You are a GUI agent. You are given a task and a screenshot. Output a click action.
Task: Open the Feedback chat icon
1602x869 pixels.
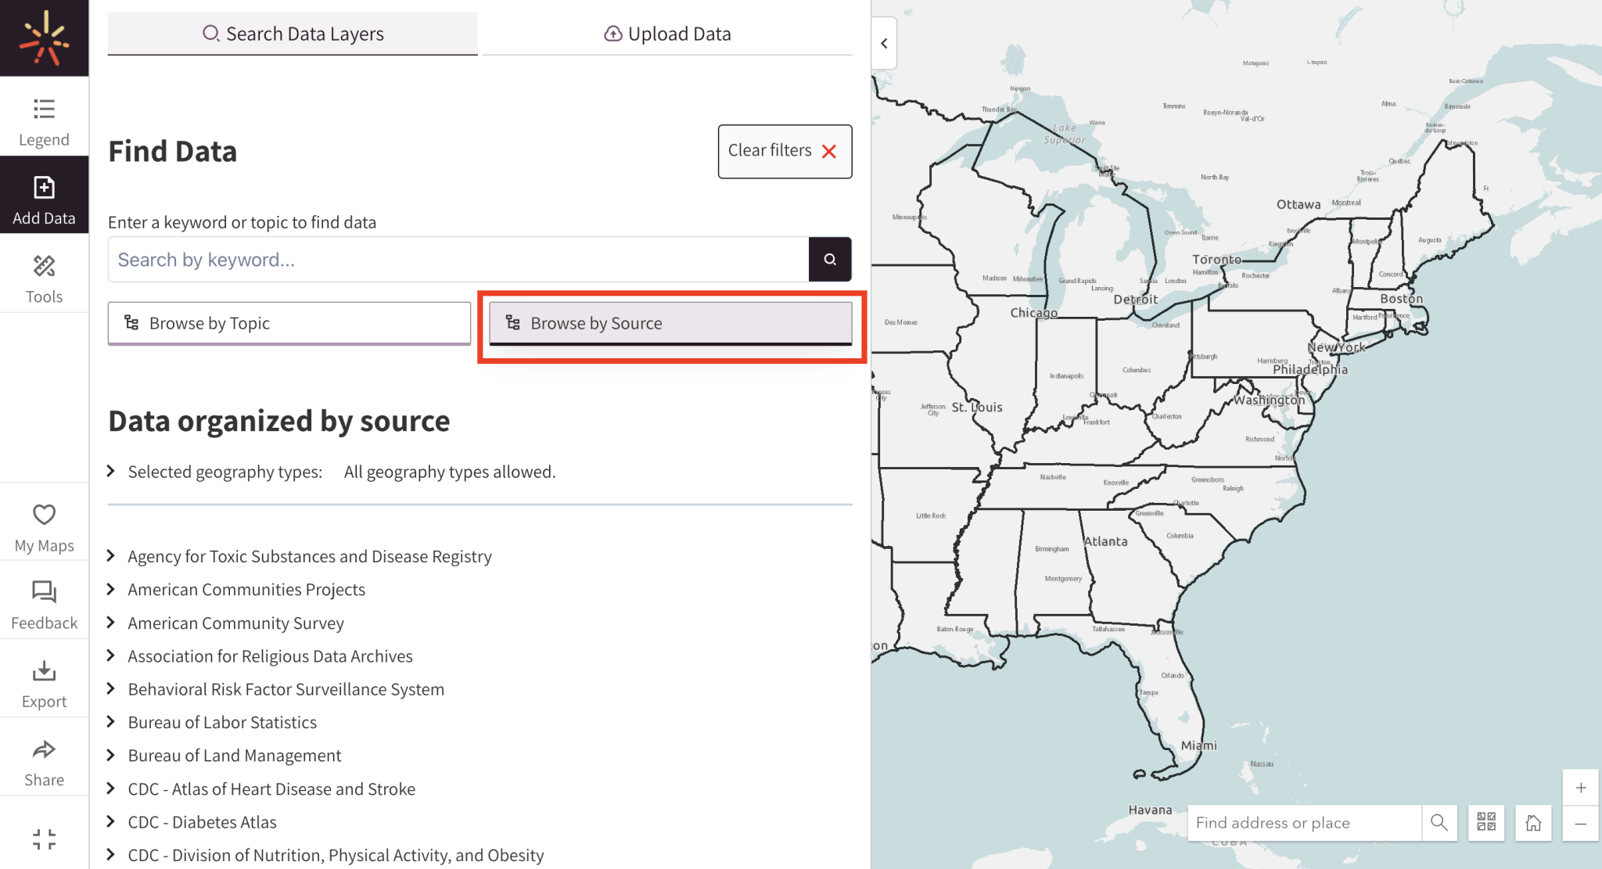point(44,591)
